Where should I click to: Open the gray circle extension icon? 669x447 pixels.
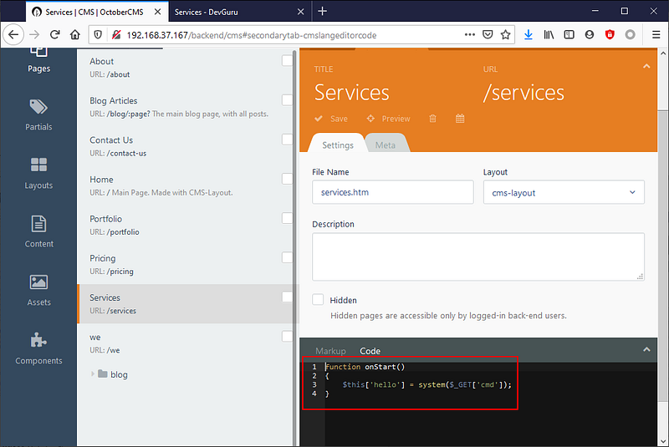[x=631, y=34]
